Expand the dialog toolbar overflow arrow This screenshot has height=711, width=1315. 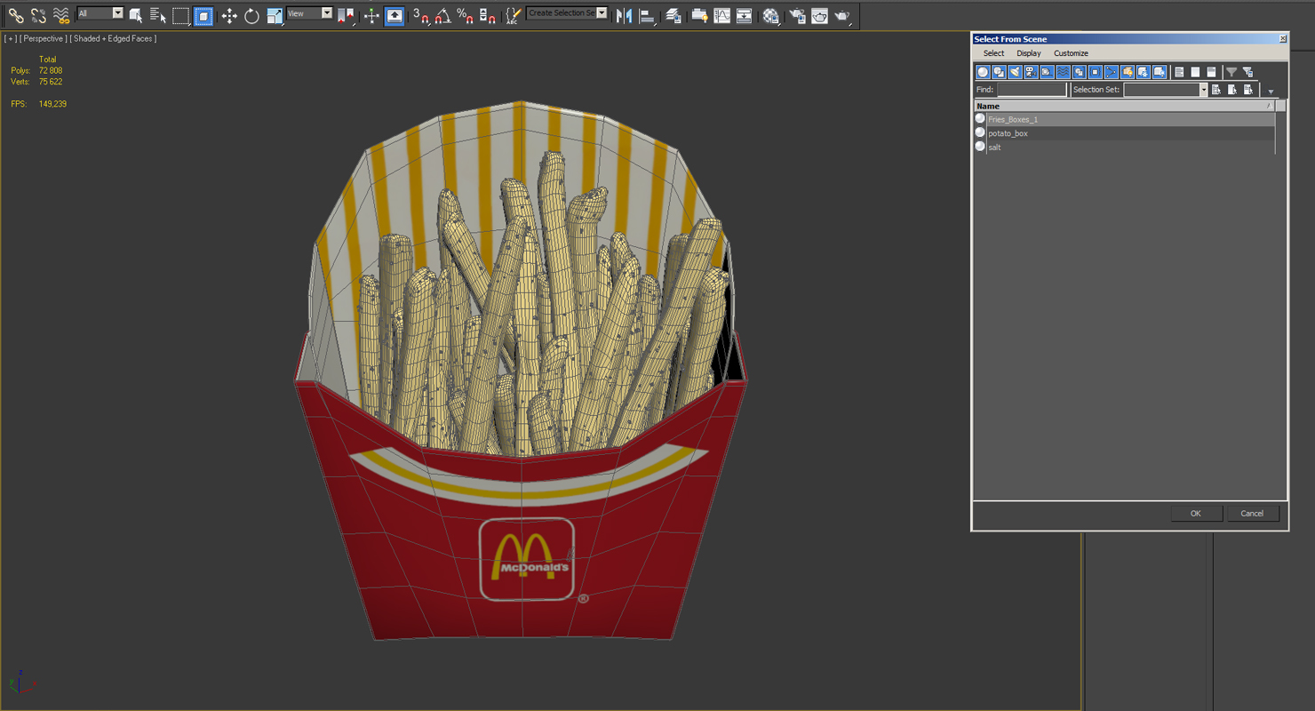click(x=1271, y=92)
